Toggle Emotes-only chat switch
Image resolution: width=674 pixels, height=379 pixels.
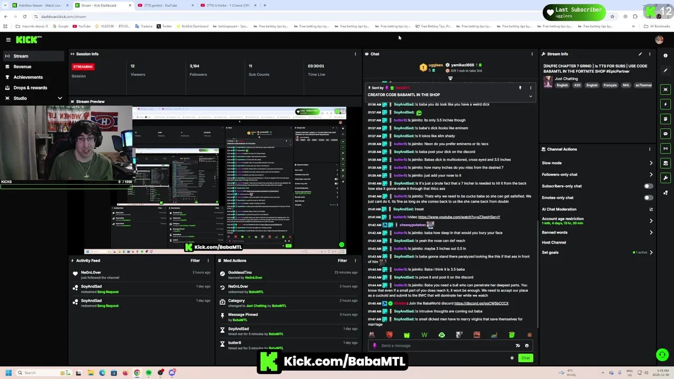648,197
